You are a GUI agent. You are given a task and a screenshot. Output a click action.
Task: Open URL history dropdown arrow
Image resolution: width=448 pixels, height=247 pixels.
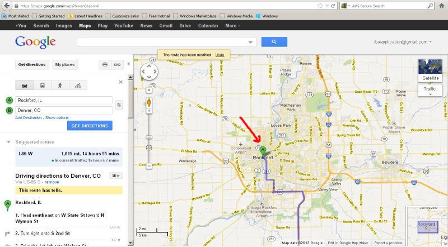(327, 6)
